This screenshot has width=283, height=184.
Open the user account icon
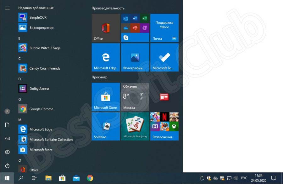7,111
